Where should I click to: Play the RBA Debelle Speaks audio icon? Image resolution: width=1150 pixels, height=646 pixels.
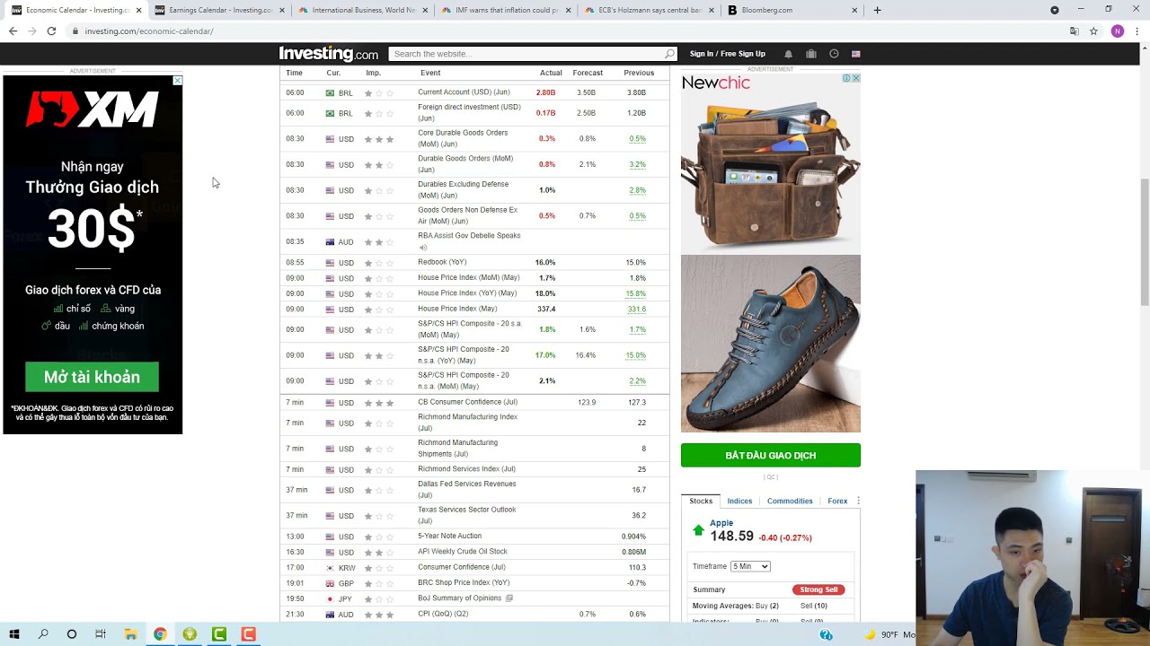point(423,248)
